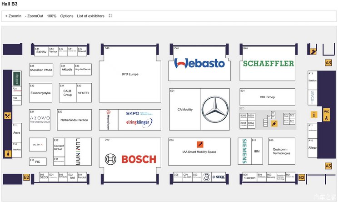
Task: Collapse the map with the fullscreen exit icon
Action: click(110, 16)
